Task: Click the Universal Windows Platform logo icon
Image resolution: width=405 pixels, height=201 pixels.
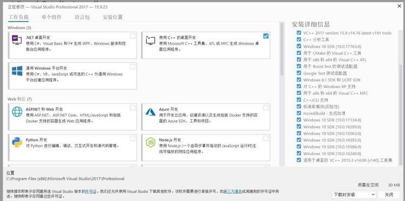Action: coord(17,71)
